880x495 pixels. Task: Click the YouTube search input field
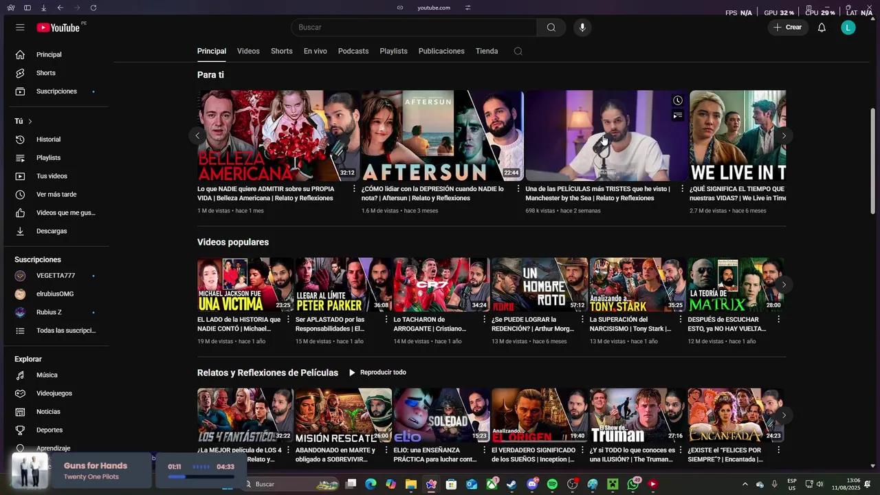pos(414,27)
